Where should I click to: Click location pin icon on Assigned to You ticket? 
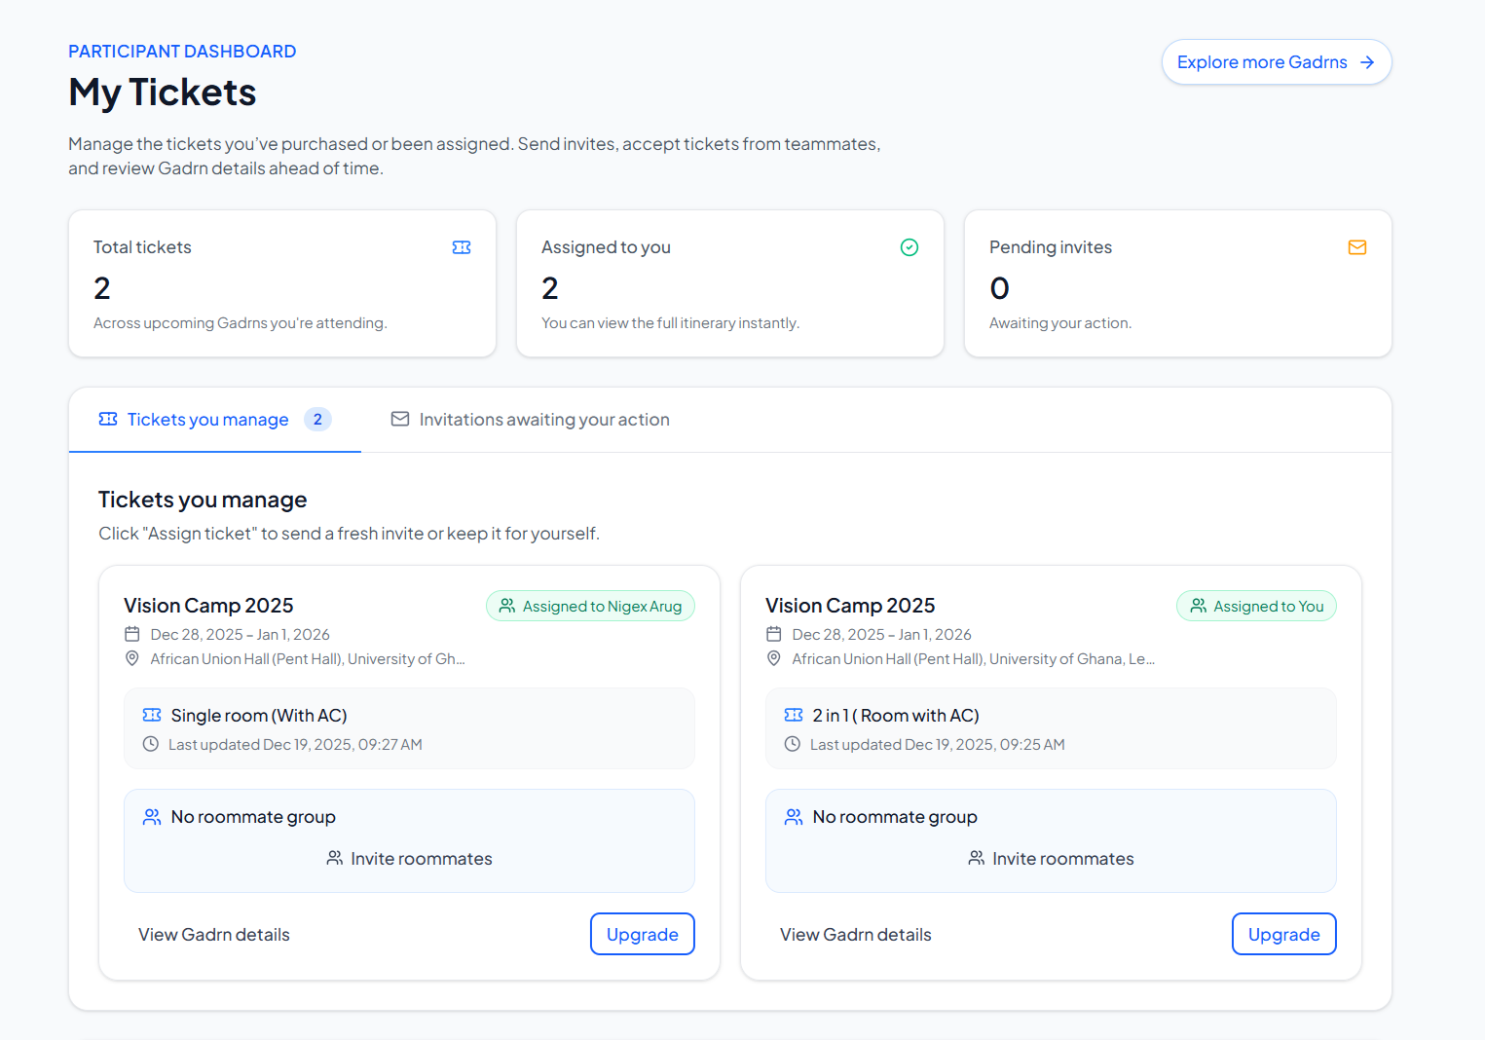[774, 658]
